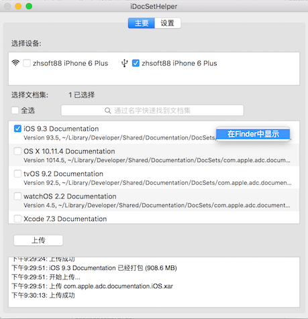The image size is (308, 319).
Task: Check the Wi-Fi zhsoft88 iPhone 6 Plus
Action: [27, 63]
